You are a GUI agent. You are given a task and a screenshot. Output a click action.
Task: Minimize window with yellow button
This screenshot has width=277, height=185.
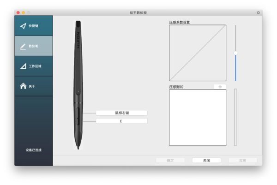click(x=24, y=13)
